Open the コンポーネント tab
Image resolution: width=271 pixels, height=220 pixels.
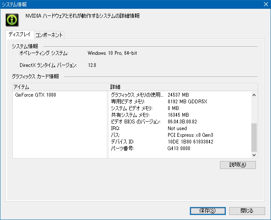[49, 35]
